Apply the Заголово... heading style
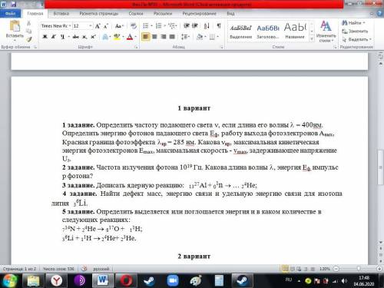 (x=268, y=31)
